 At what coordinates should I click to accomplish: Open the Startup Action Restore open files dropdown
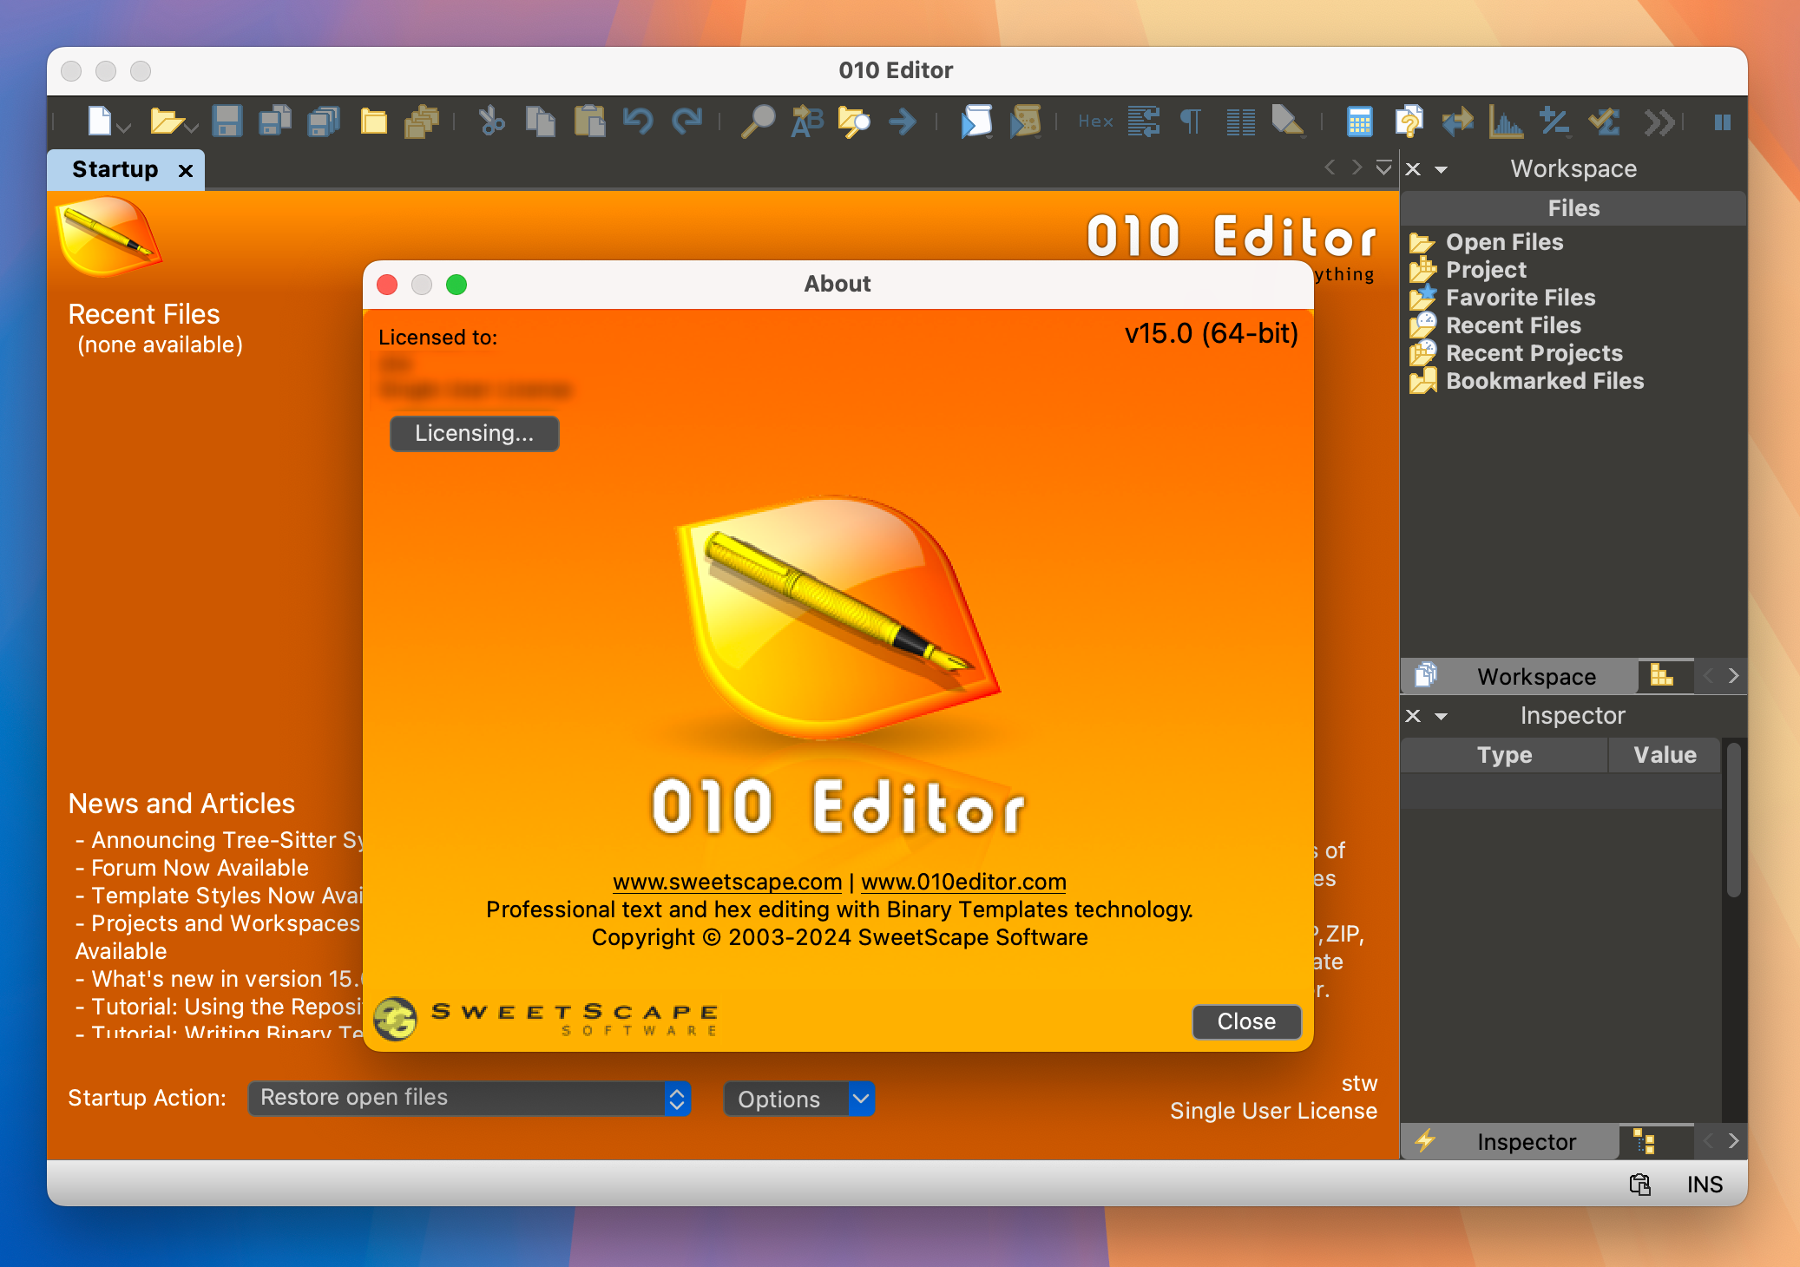(x=470, y=1098)
